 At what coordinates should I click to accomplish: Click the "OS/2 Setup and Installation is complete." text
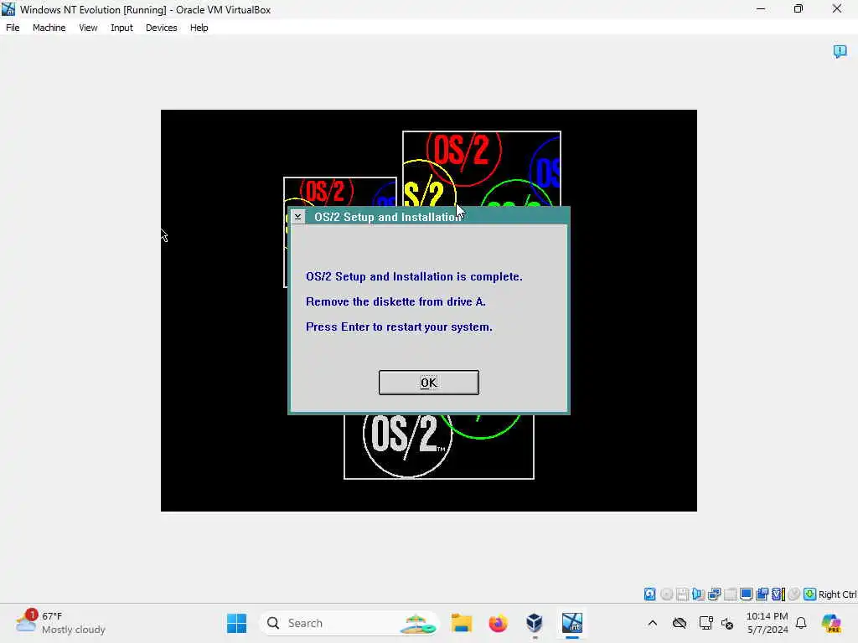point(414,276)
